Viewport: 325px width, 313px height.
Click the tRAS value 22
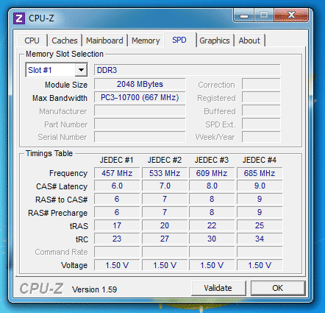(212, 225)
